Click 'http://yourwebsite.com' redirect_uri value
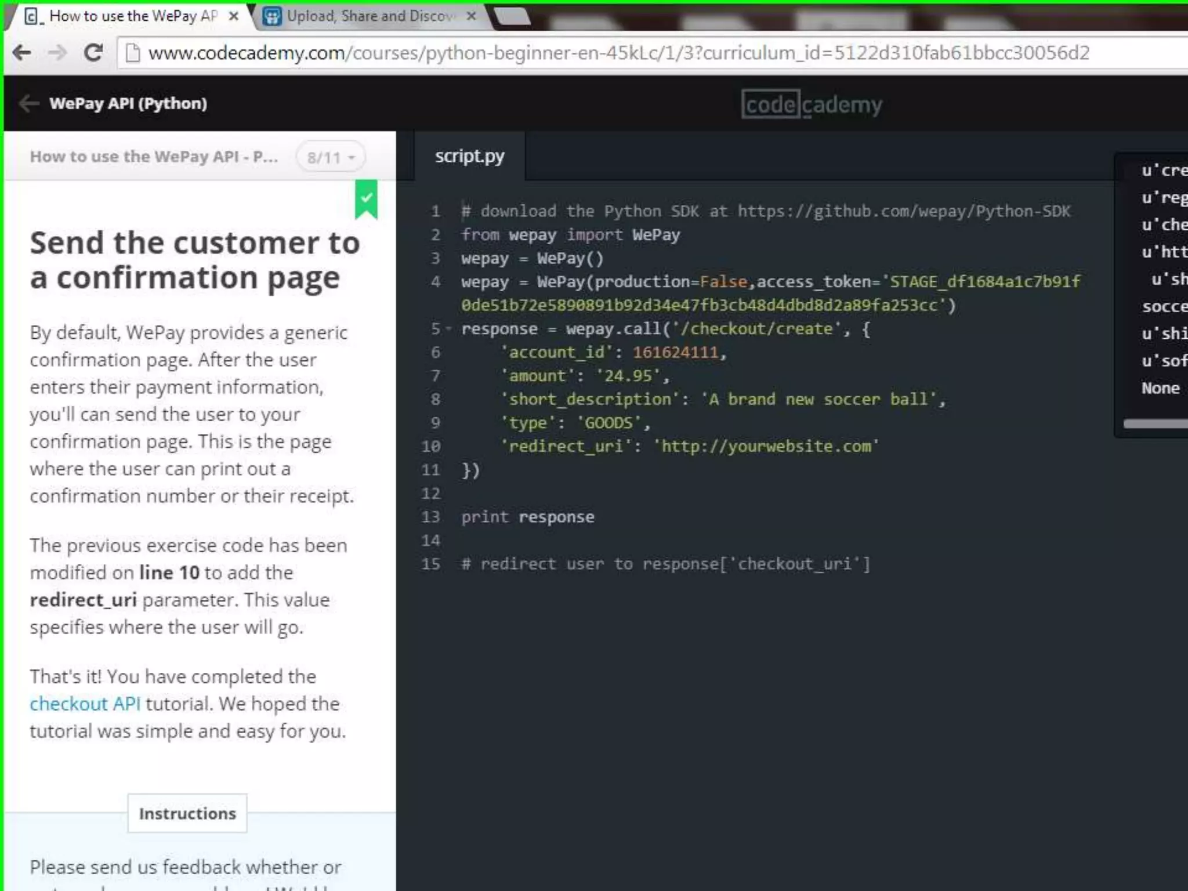Screen dimensions: 1188x891 [x=766, y=447]
